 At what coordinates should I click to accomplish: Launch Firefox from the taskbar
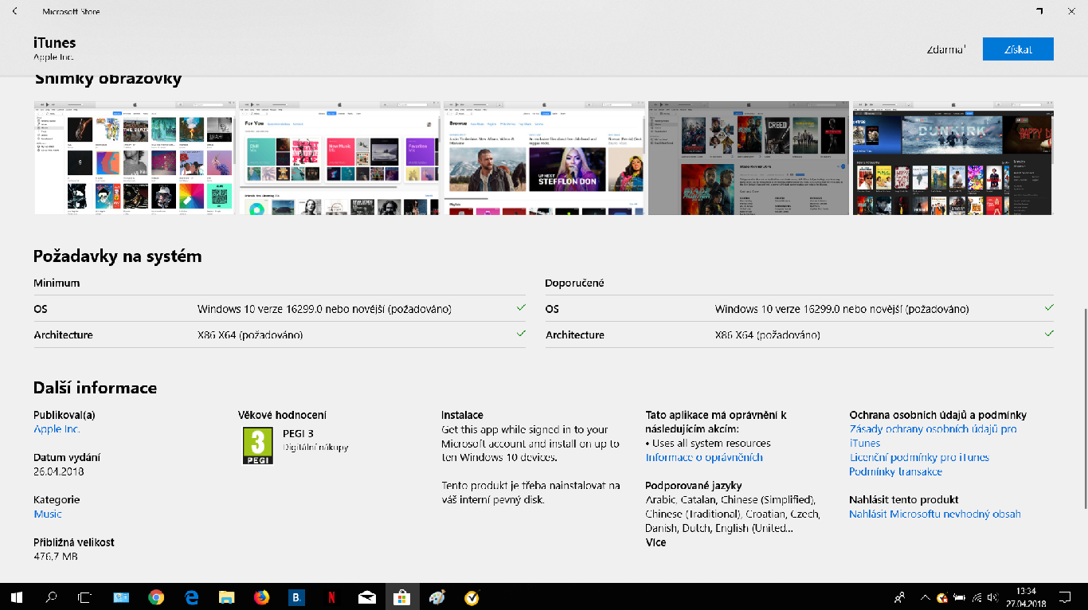(262, 596)
